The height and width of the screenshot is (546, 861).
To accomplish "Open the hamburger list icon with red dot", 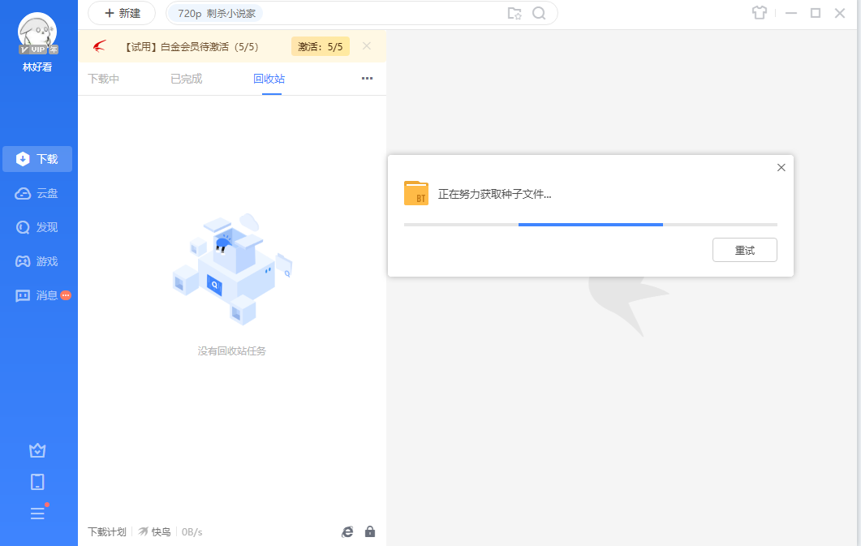I will [37, 513].
